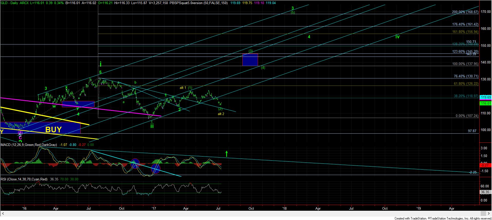Viewport: 492px width, 220px height.
Task: Click the RSI (Close,14,30,70) indicator label
Action: tap(24, 179)
